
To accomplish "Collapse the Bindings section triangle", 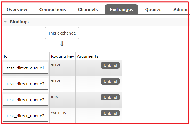I will point(5,22).
